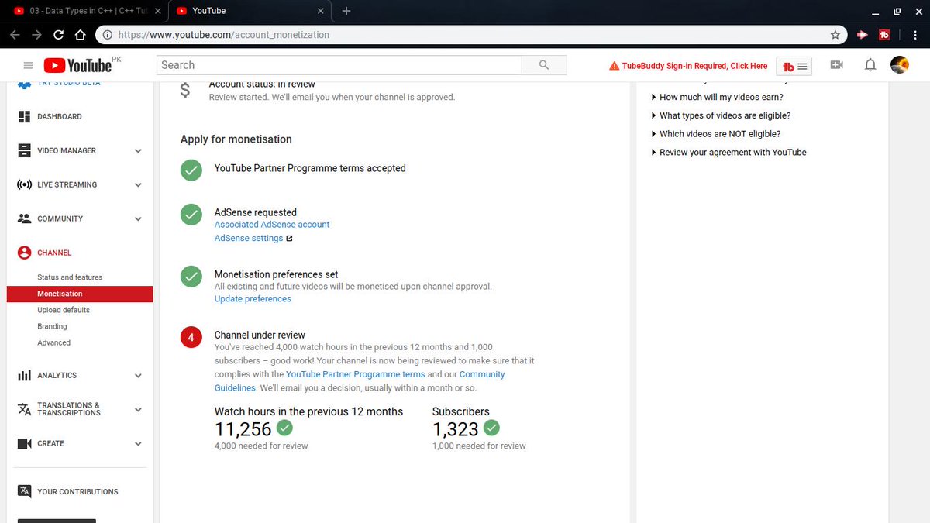This screenshot has height=523, width=930.
Task: Click the green check for AdSense requested
Action: [x=191, y=215]
